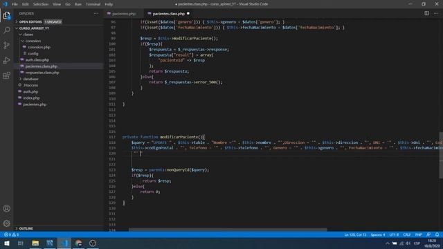Open File Explorer from the taskbar
Screen dimensions: 443x249
pyautogui.click(x=35, y=243)
